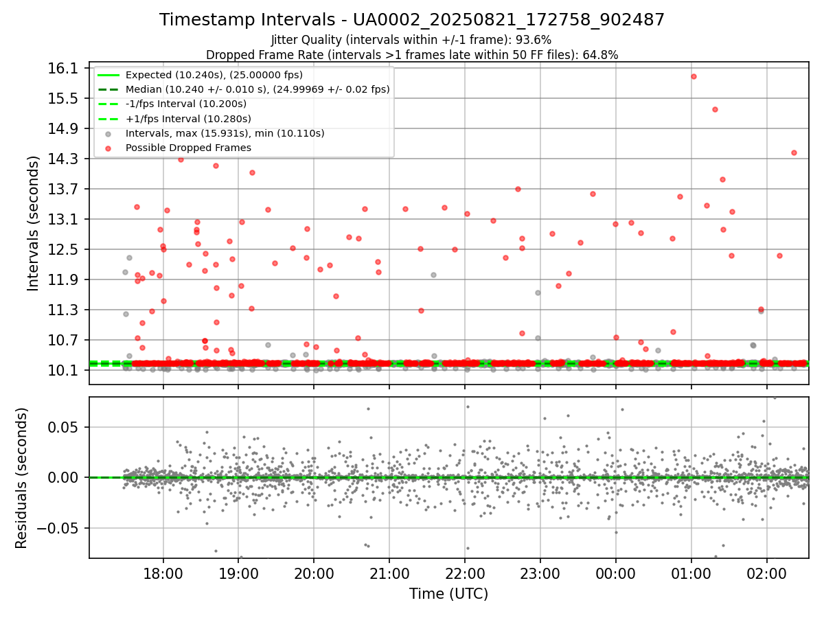Click the 'Residuals (seconds)' y-axis label

[x=22, y=478]
